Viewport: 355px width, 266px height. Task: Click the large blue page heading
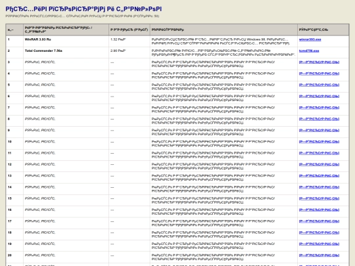(83, 9)
